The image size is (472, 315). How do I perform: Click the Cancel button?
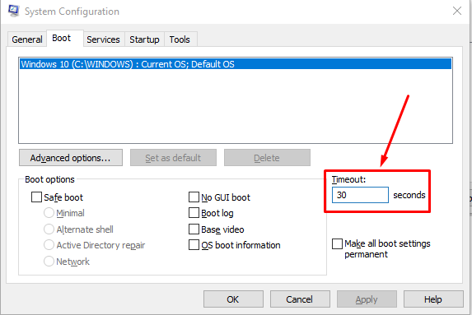click(x=300, y=299)
